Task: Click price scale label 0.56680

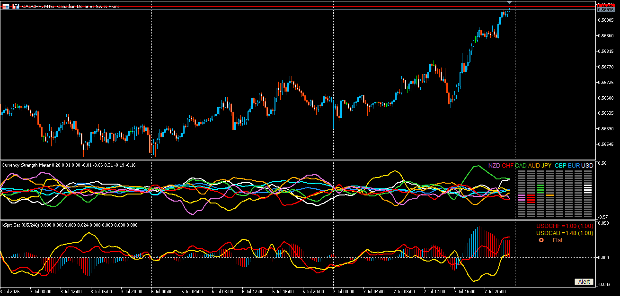Action: click(x=605, y=98)
